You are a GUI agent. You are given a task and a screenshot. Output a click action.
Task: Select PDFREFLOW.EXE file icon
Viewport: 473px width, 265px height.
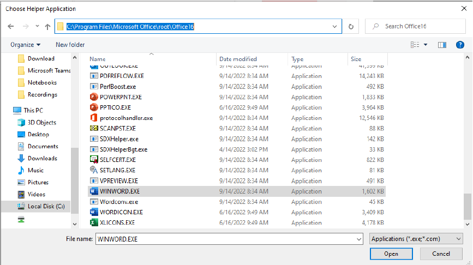pyautogui.click(x=94, y=76)
